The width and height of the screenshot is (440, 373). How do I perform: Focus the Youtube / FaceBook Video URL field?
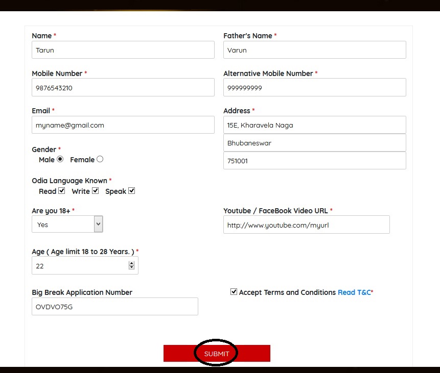(306, 225)
